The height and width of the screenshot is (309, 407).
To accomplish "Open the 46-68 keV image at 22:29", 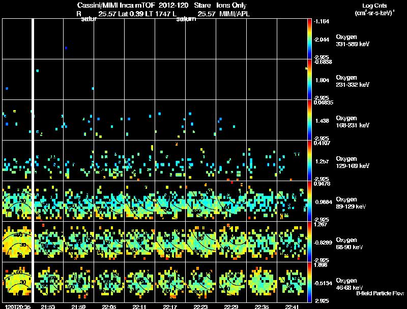I will pos(231,282).
